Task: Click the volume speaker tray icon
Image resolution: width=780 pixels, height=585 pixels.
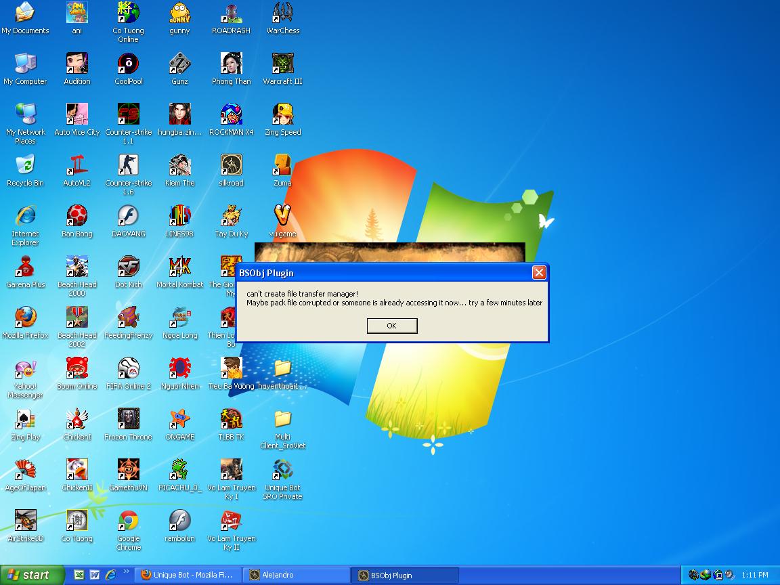Action: point(730,575)
